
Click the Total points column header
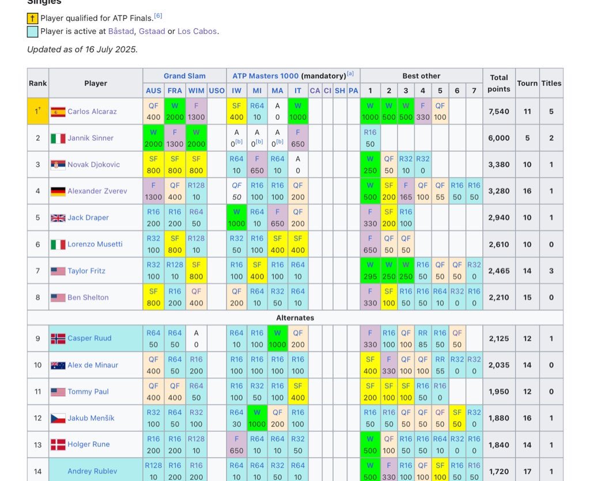click(499, 83)
